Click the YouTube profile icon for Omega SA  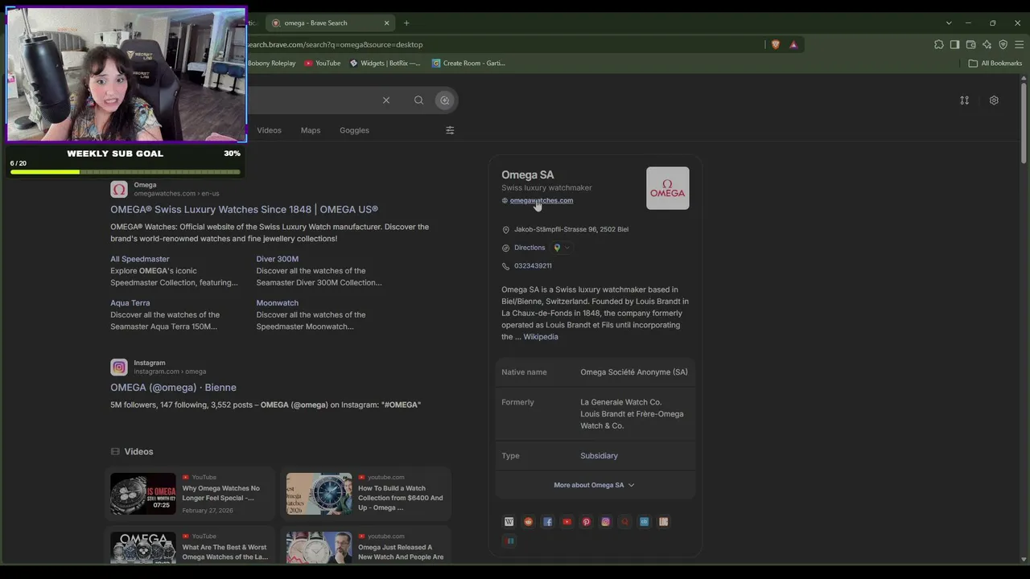point(567,522)
